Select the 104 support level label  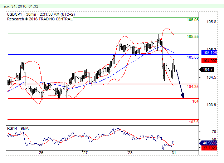(195, 102)
